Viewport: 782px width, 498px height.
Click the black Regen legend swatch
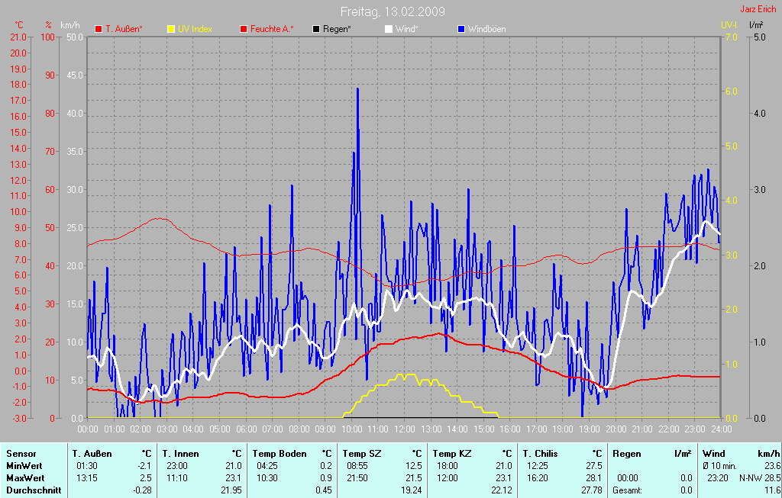tap(316, 29)
